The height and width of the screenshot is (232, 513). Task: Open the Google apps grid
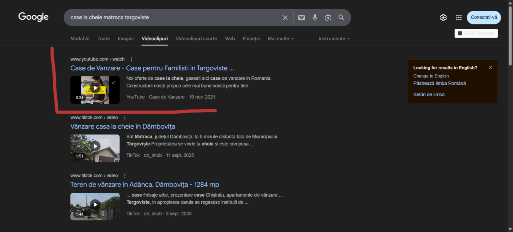tap(459, 18)
